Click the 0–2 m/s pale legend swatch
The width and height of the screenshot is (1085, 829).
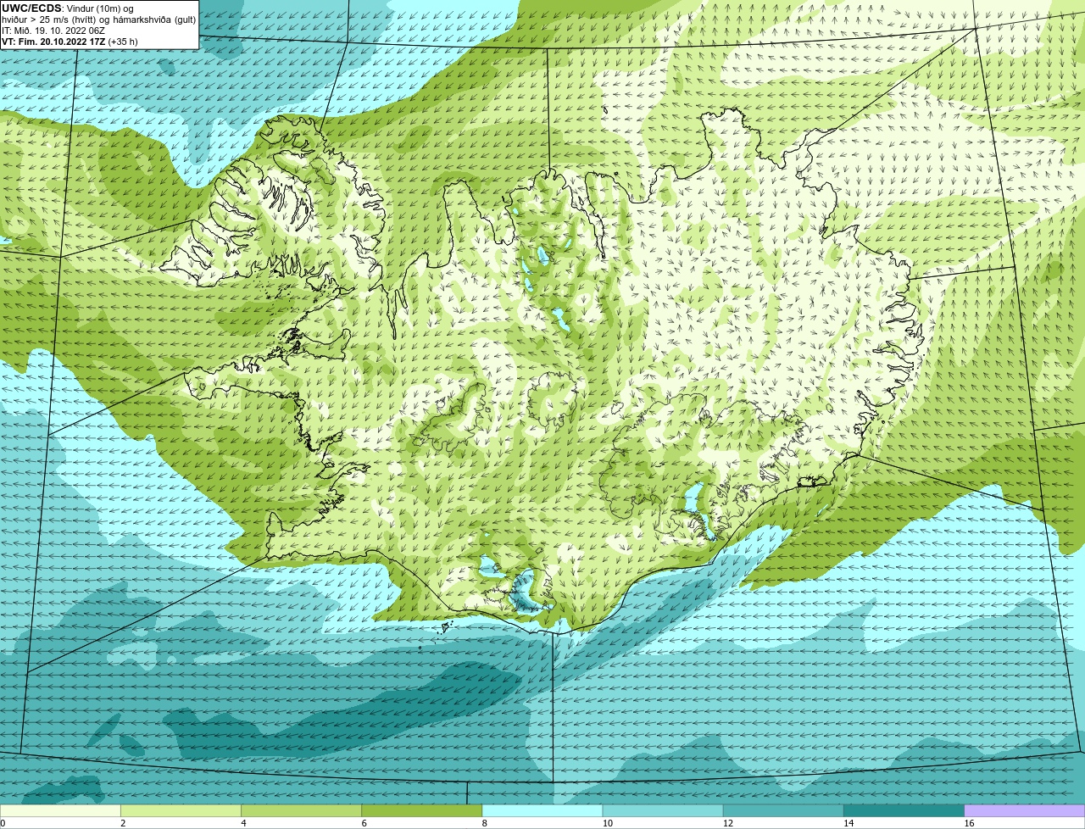click(x=60, y=810)
